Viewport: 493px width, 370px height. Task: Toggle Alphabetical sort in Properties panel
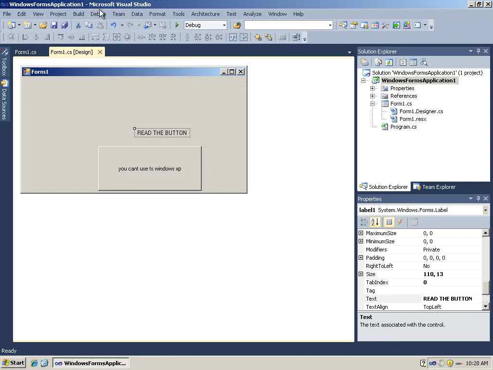(375, 222)
